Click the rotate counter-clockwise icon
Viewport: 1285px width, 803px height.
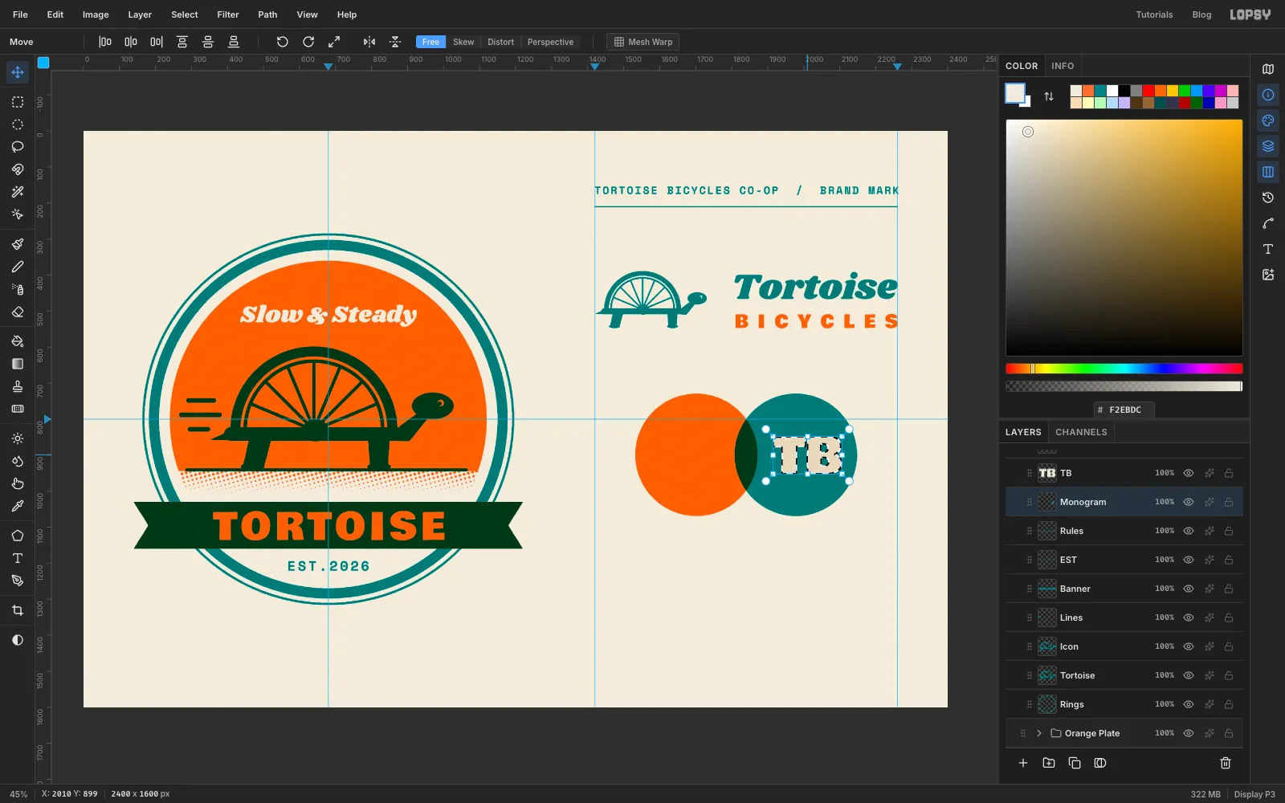click(282, 42)
